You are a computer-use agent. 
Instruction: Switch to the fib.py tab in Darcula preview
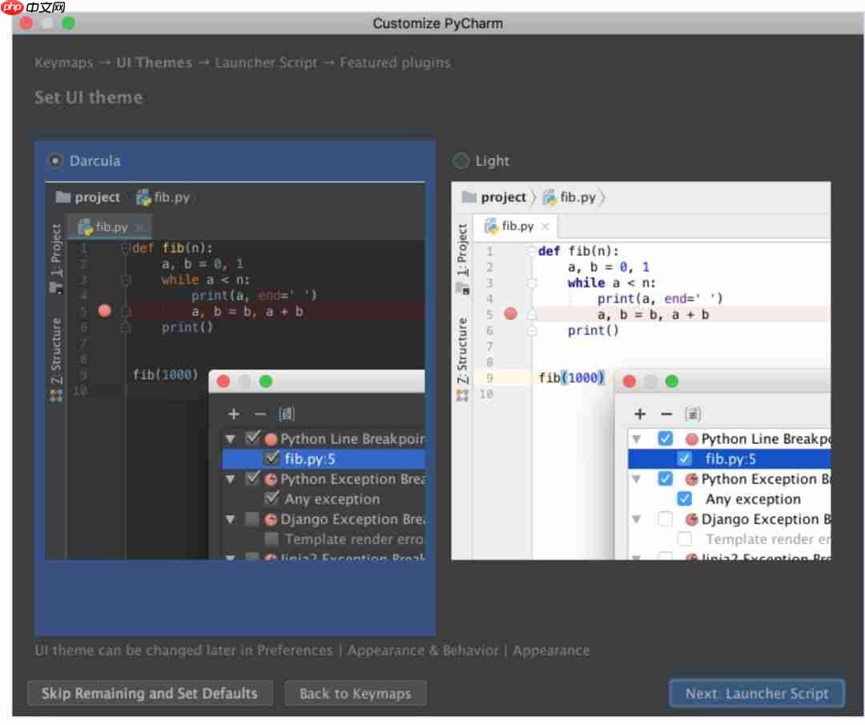[110, 226]
